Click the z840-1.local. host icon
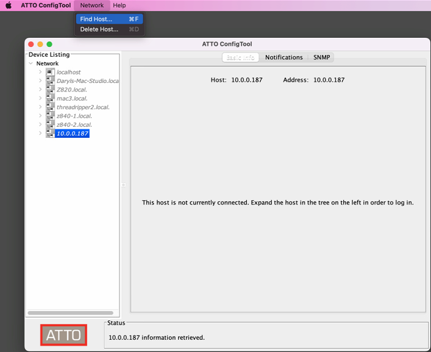Viewport: 431px width, 352px height. (50, 116)
